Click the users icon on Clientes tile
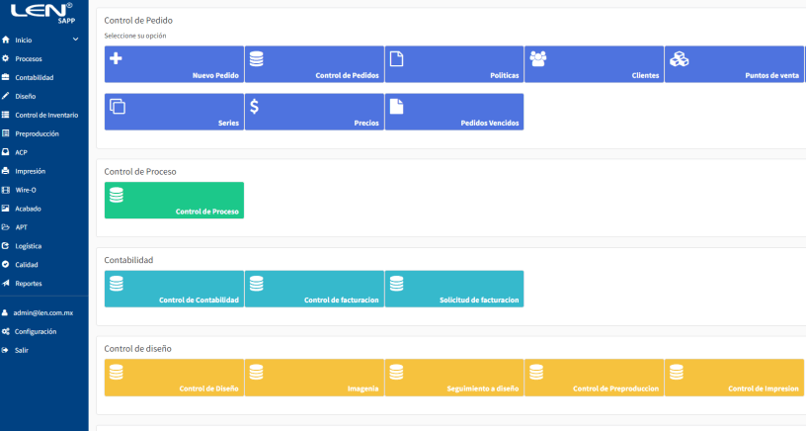 tap(538, 58)
